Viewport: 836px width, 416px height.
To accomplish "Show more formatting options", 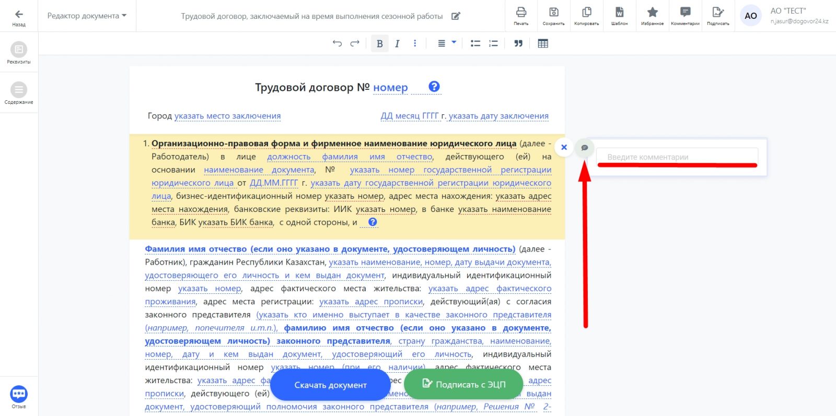I will point(415,43).
